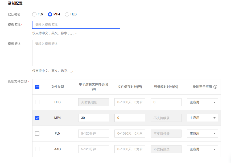Tick the AAC file type checkbox
Screen dimensions: 231x163
(x=37, y=149)
